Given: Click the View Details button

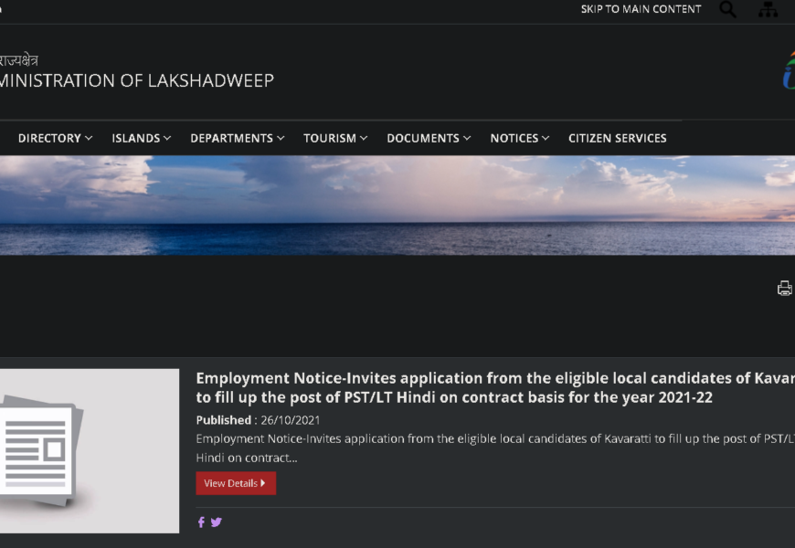Looking at the screenshot, I should coord(236,483).
